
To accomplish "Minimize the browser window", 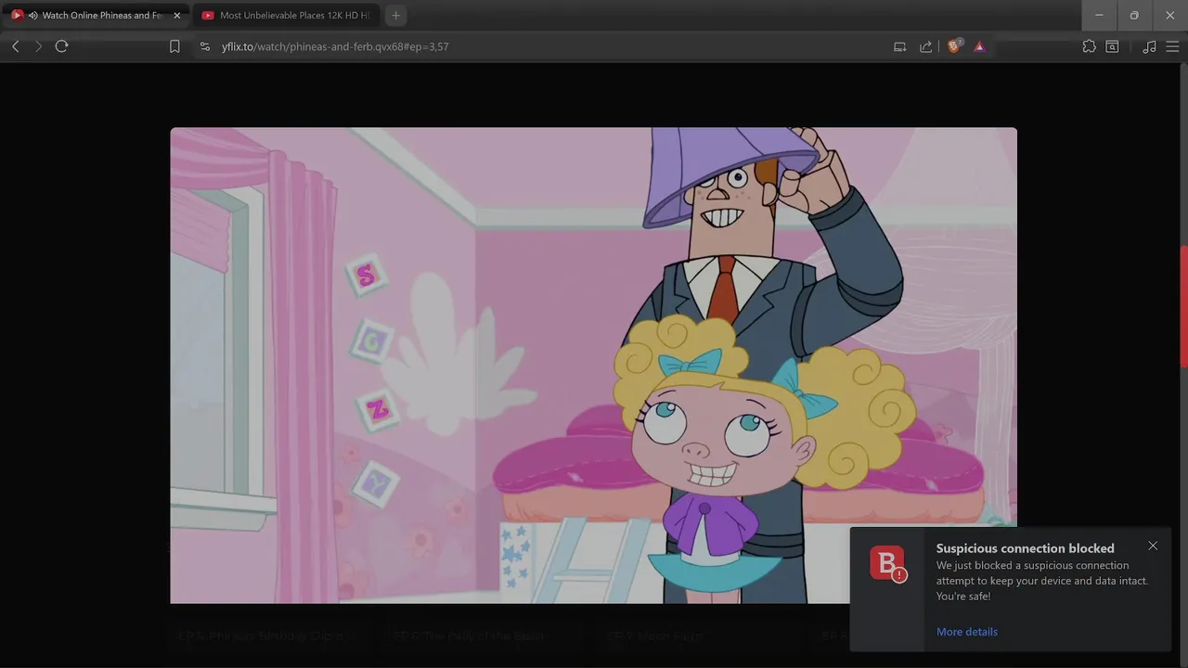I will [1099, 15].
